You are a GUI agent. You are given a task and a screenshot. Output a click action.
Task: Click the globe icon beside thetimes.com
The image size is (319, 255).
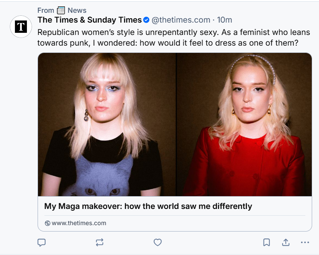pos(47,223)
